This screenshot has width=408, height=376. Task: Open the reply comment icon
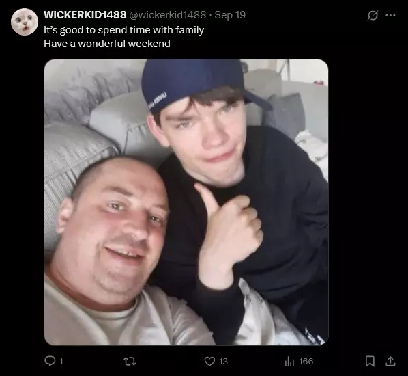click(x=50, y=361)
